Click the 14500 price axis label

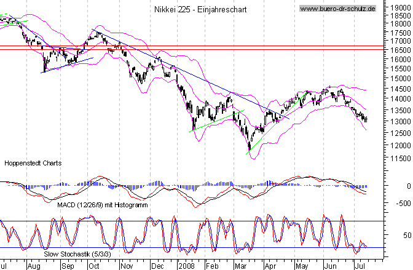[x=401, y=89]
